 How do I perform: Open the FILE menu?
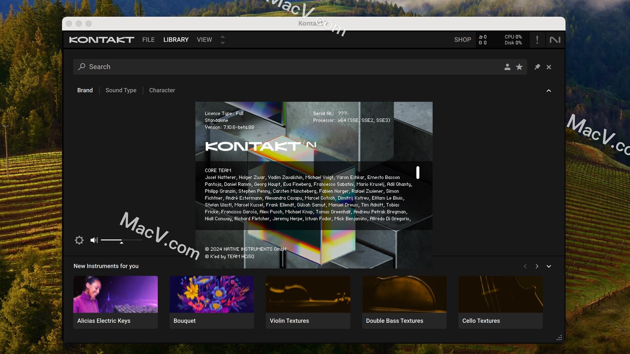(148, 40)
